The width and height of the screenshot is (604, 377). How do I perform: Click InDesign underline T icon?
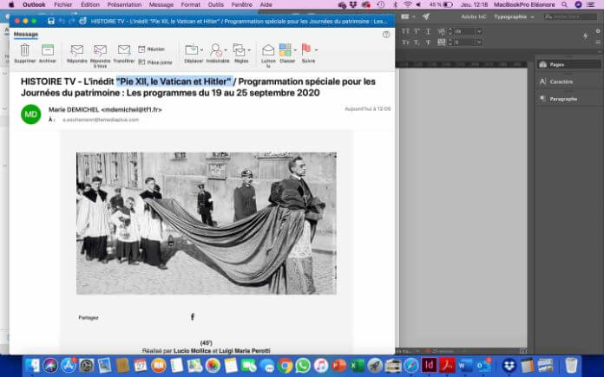coord(428,31)
